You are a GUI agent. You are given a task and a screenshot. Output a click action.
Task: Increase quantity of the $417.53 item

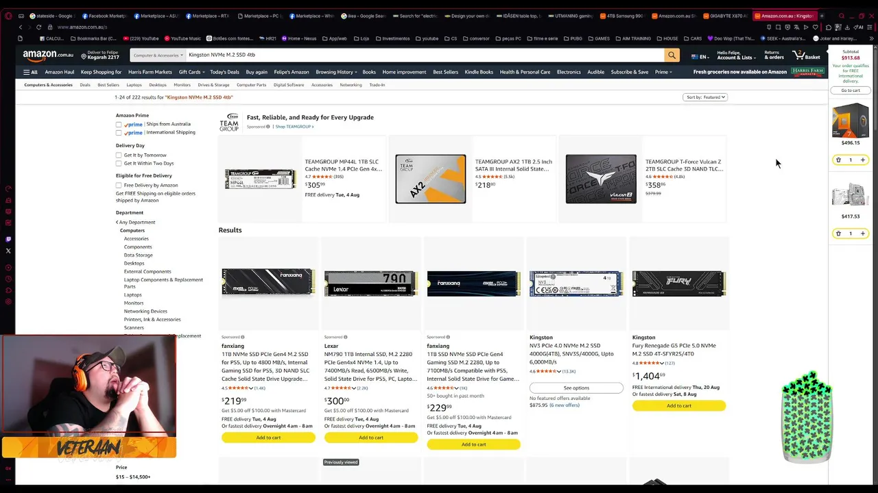coord(863,233)
